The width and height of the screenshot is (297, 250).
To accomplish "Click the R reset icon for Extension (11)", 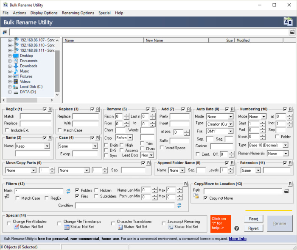I will click(x=290, y=163).
